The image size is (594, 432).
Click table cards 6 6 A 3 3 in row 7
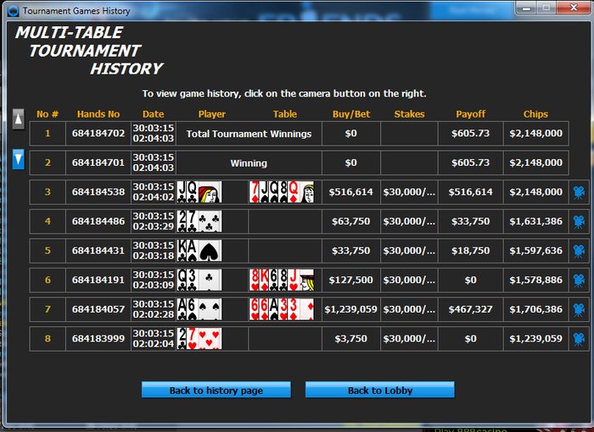(x=282, y=309)
